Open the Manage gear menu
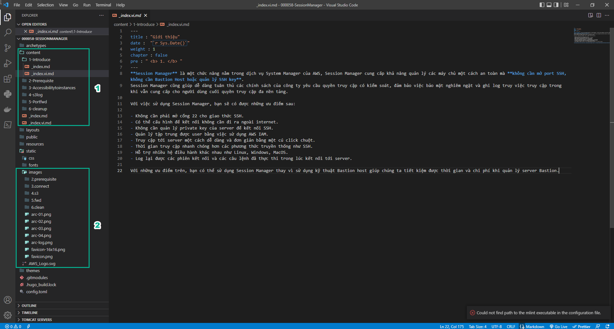Image resolution: width=614 pixels, height=329 pixels. pos(8,315)
